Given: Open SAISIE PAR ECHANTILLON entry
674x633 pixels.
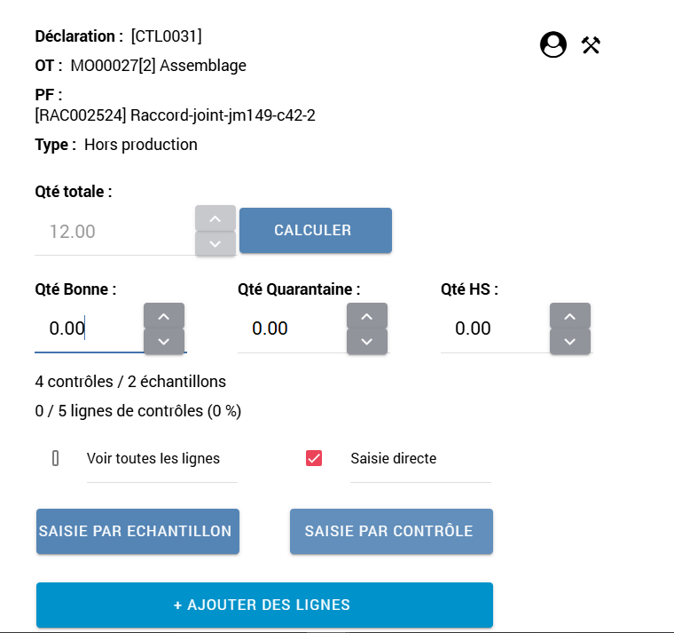Looking at the screenshot, I should click(137, 531).
